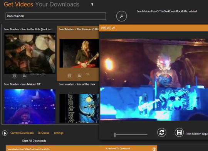Screen dimensions: 208x151
Task: Click title 'Iron Maiden - Run to the Hills (Rock in...'
Action: pos(28,29)
